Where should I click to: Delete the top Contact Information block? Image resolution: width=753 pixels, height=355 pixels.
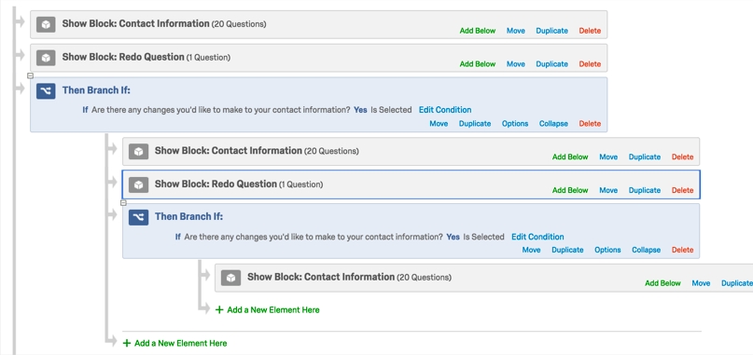[x=590, y=31]
